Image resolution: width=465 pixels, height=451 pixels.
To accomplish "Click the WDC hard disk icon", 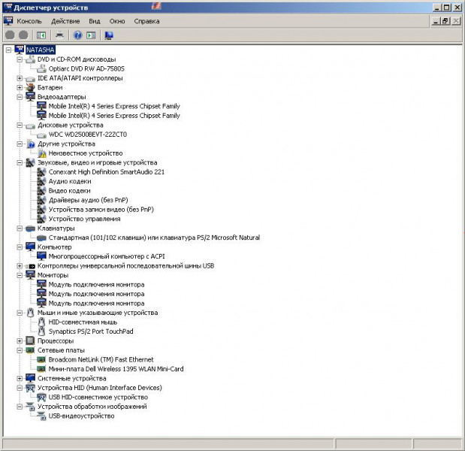I will tap(41, 135).
